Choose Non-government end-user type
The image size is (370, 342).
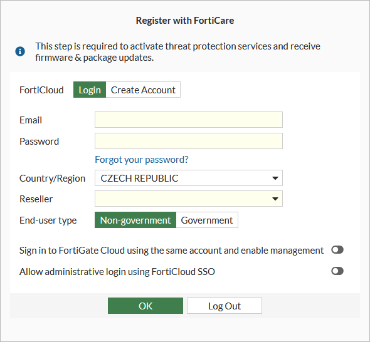coord(135,220)
